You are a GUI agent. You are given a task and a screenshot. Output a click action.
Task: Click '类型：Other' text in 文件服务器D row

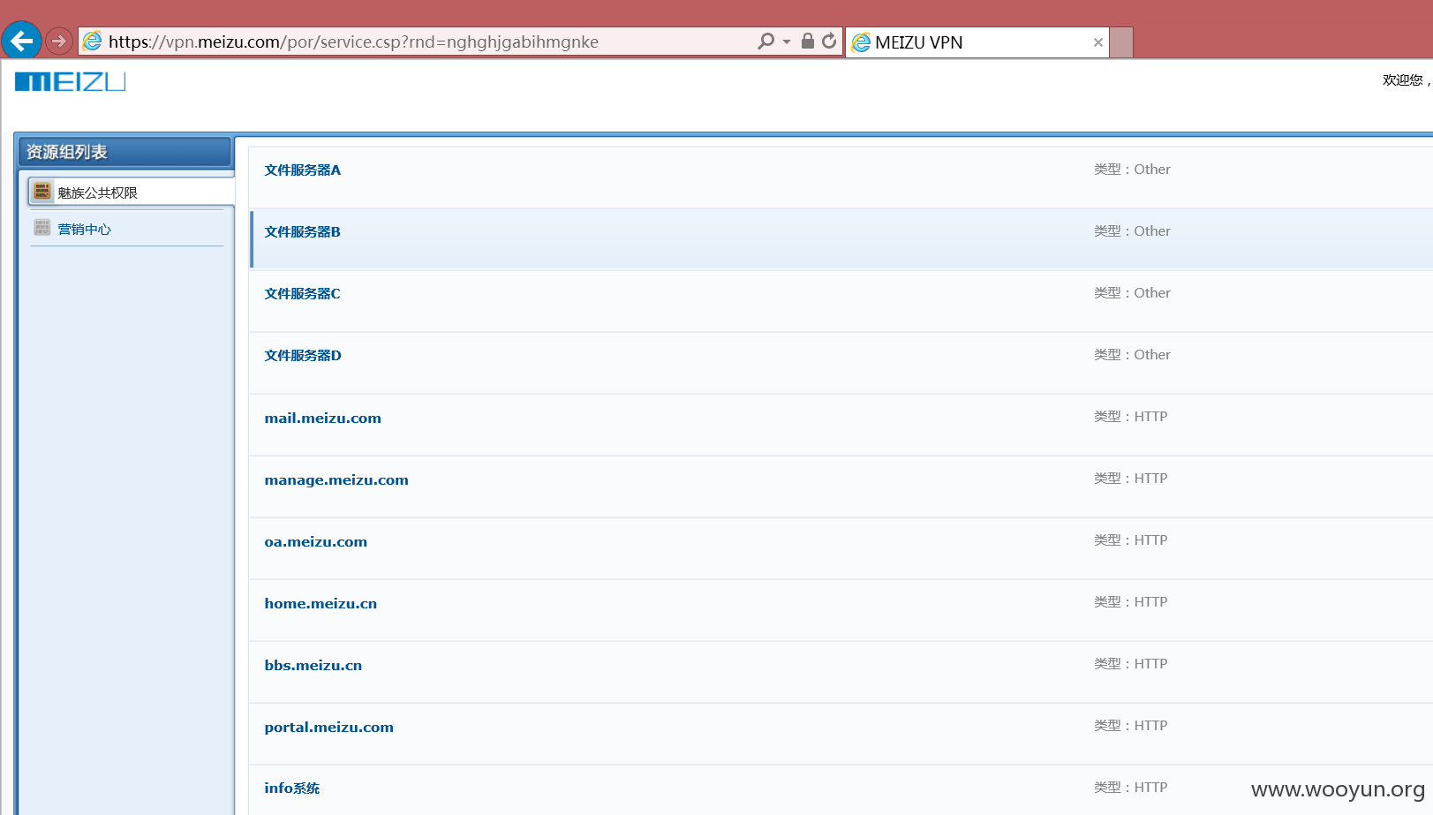click(1132, 354)
